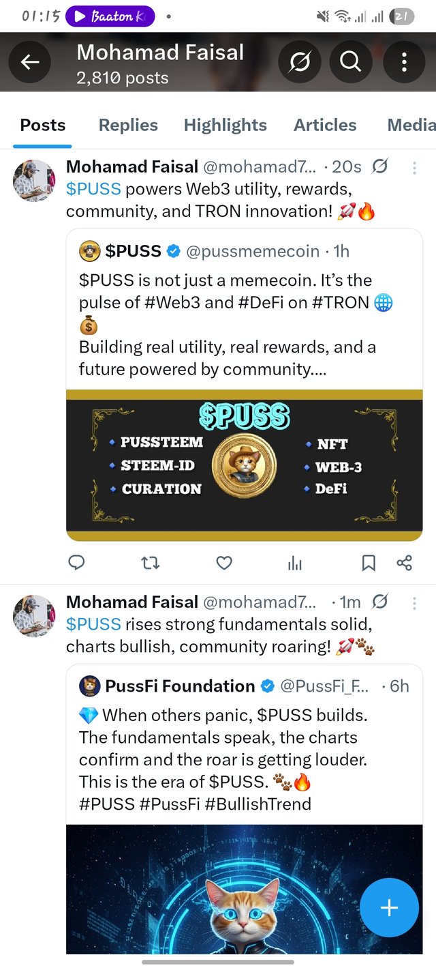Reply to the first post

76,562
